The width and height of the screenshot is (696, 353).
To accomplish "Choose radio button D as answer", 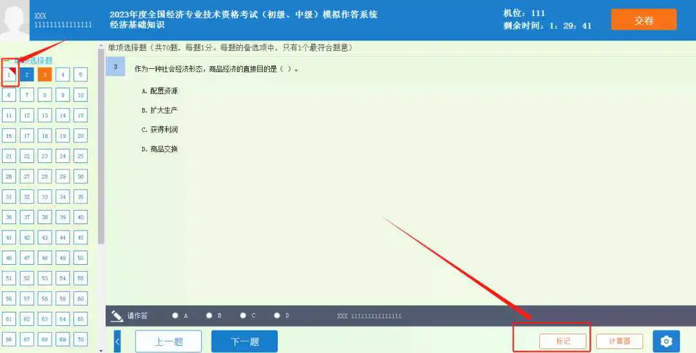I will pos(276,316).
